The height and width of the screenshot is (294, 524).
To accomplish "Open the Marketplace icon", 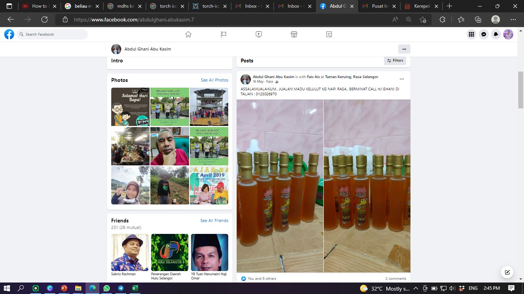I will 294,34.
